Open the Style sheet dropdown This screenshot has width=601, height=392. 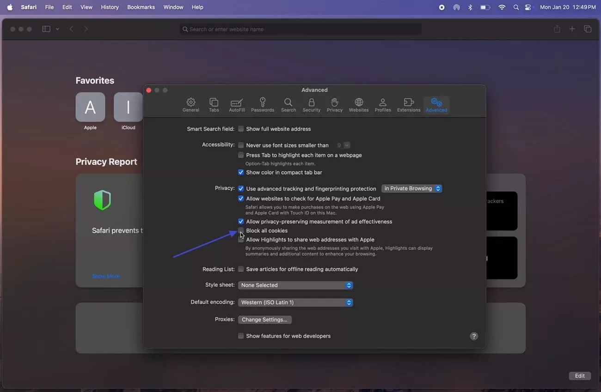click(x=295, y=285)
